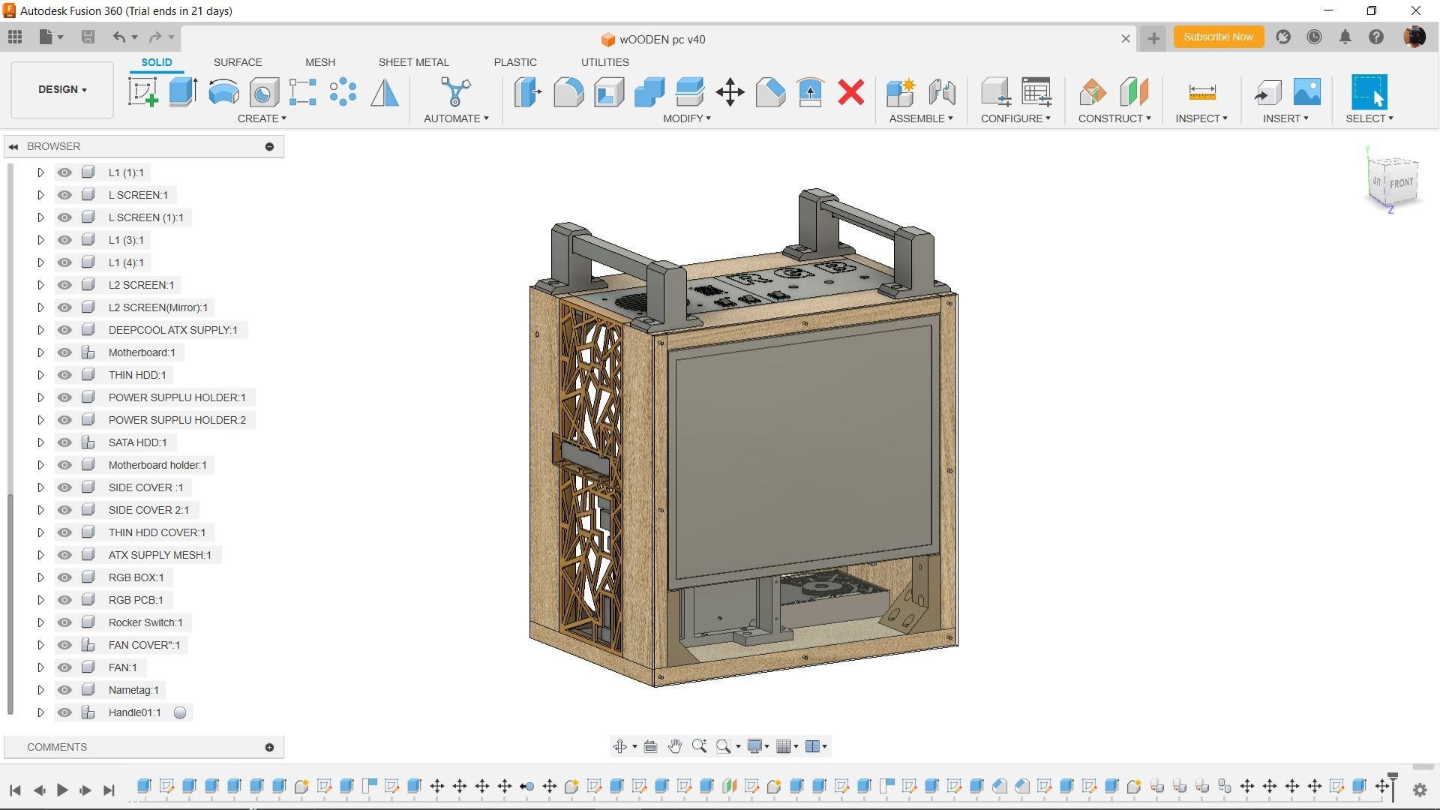Activate the Fillet tool

point(568,91)
